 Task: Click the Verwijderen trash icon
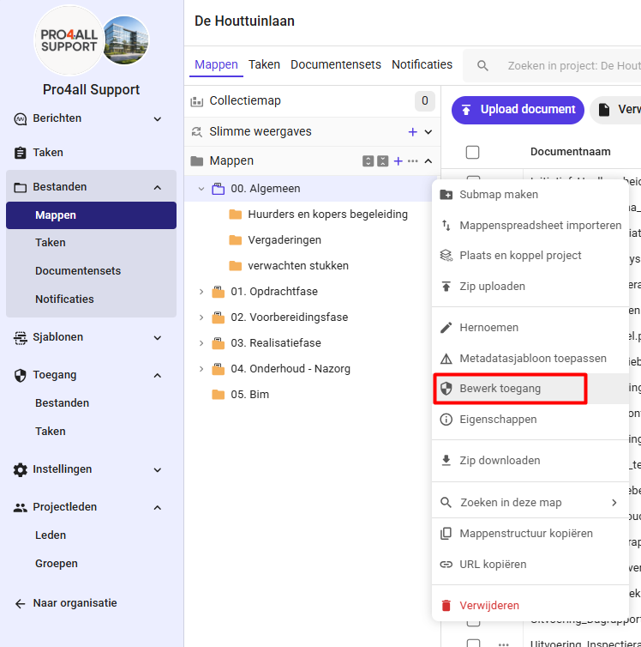tap(446, 606)
